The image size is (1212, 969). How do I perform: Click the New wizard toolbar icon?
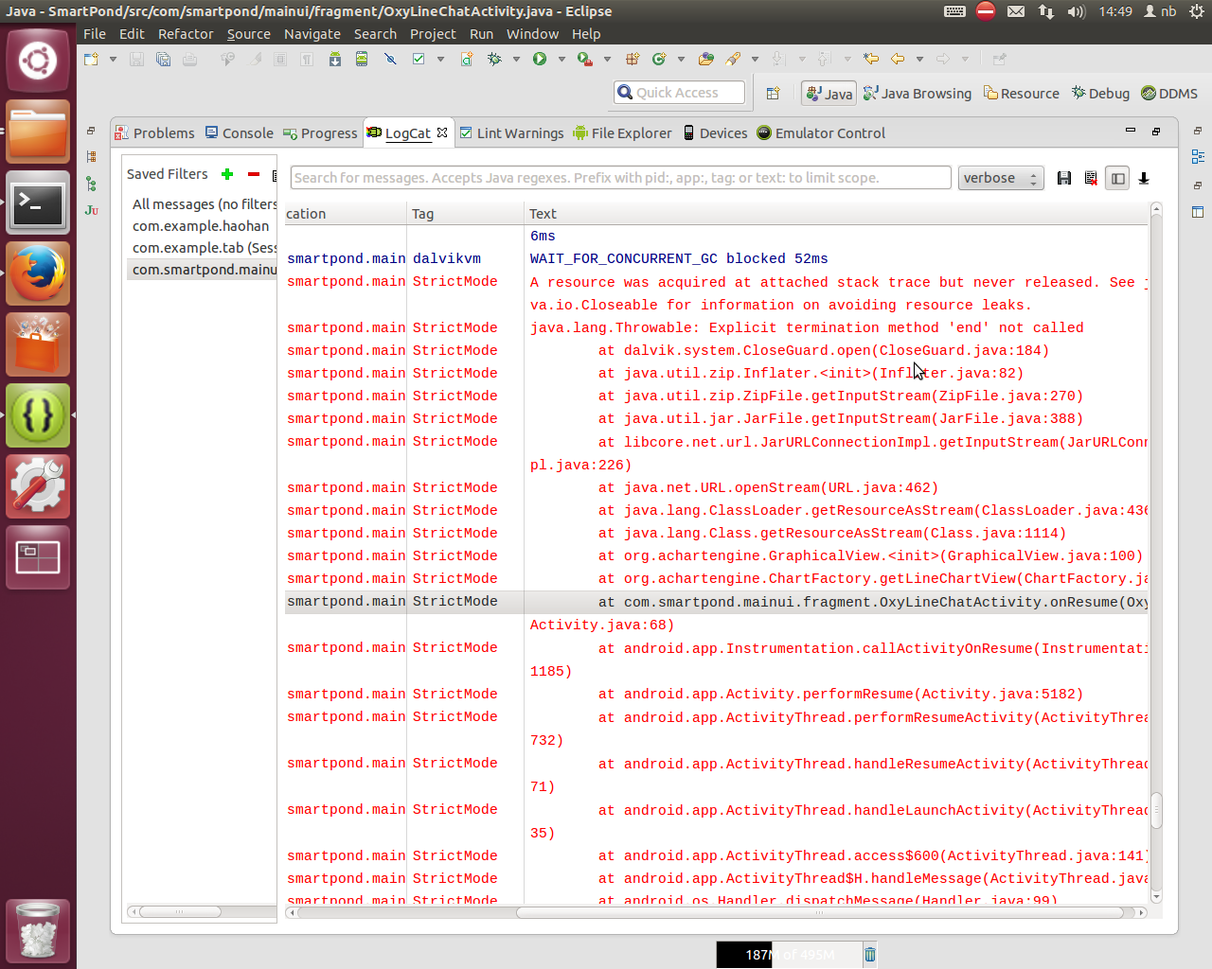coord(92,59)
